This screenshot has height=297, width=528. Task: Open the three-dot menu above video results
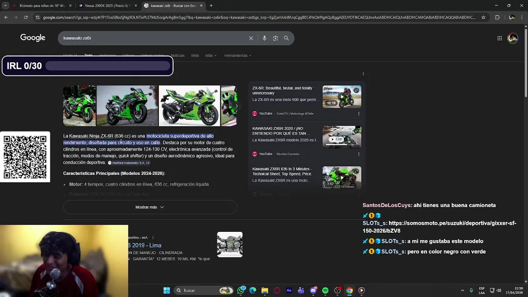(x=363, y=74)
